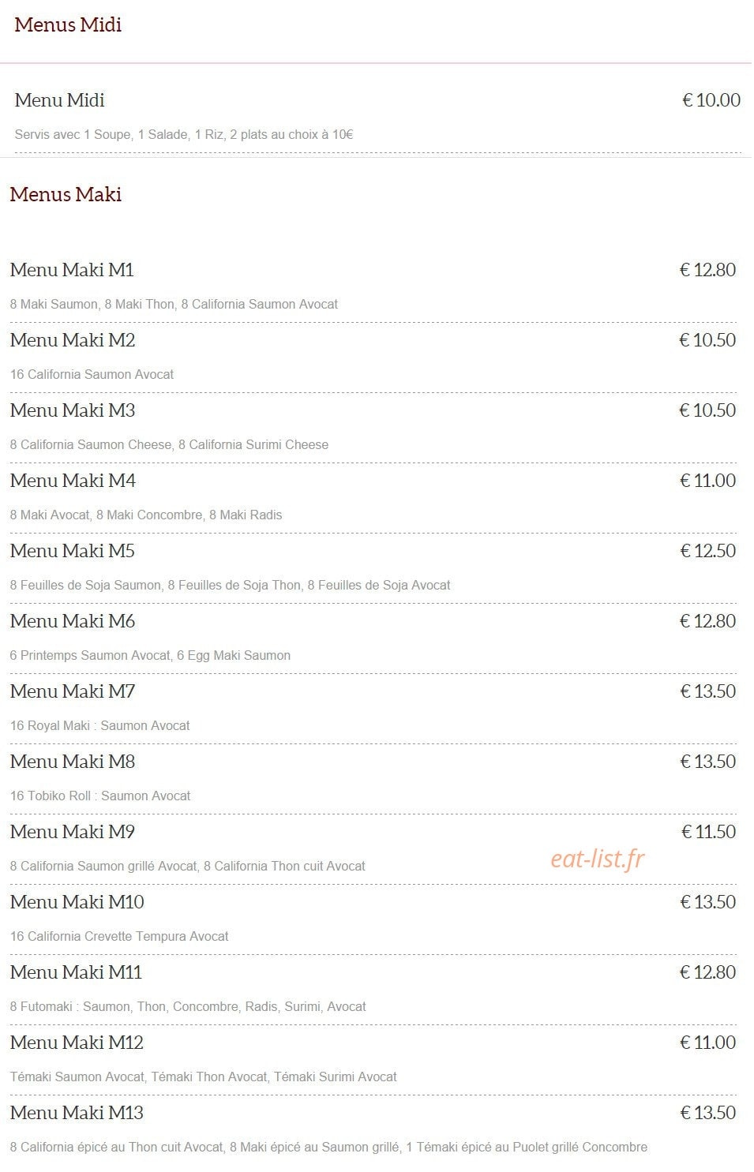Choose Menu Maki M4 entry
The height and width of the screenshot is (1172, 754).
[73, 481]
